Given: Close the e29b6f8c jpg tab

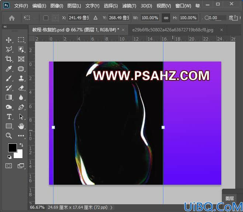Looking at the screenshot, I should pyautogui.click(x=222, y=30).
